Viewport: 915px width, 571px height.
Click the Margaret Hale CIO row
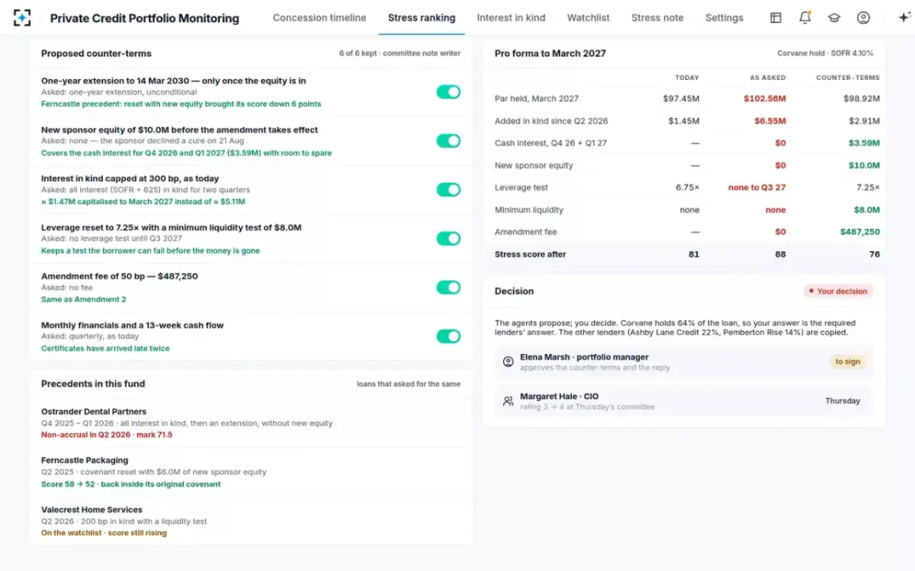click(684, 401)
